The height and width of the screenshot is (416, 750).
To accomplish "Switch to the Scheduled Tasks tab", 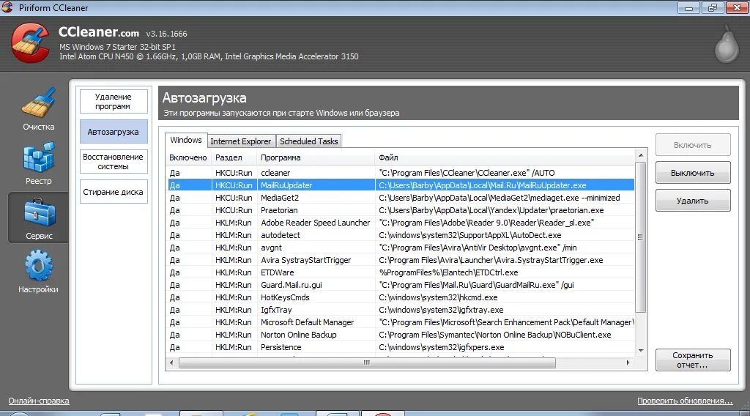I will (309, 141).
